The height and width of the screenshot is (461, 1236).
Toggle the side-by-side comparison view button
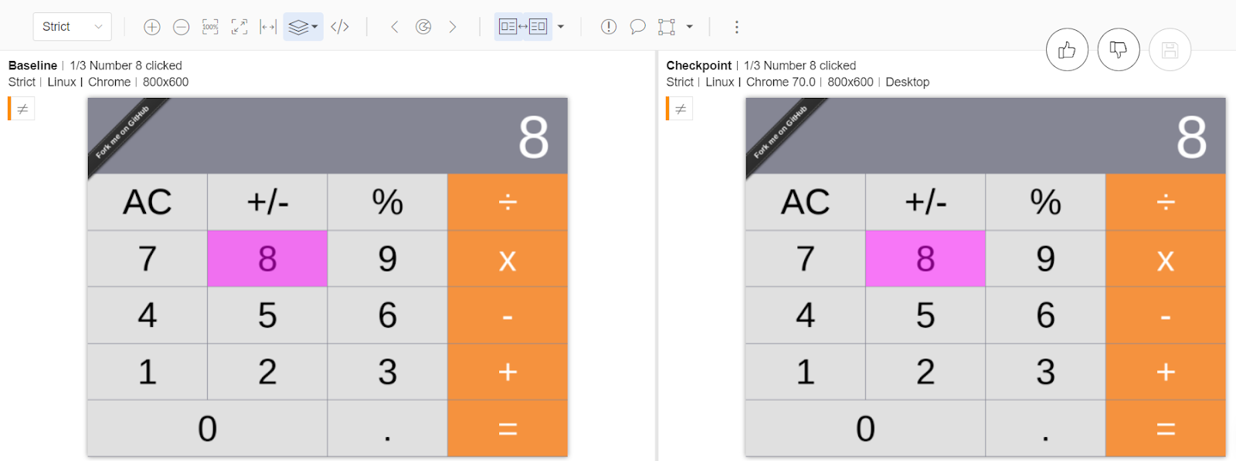(523, 27)
